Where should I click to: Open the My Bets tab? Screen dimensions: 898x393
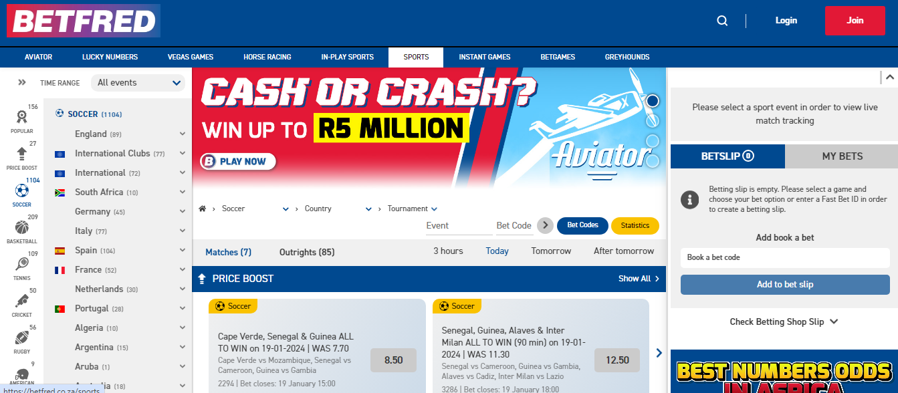(x=842, y=156)
